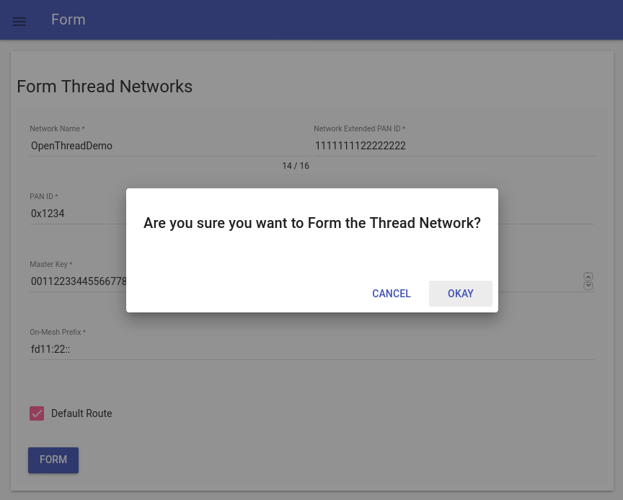Focus the Network Name input field
The height and width of the screenshot is (500, 623).
point(169,146)
